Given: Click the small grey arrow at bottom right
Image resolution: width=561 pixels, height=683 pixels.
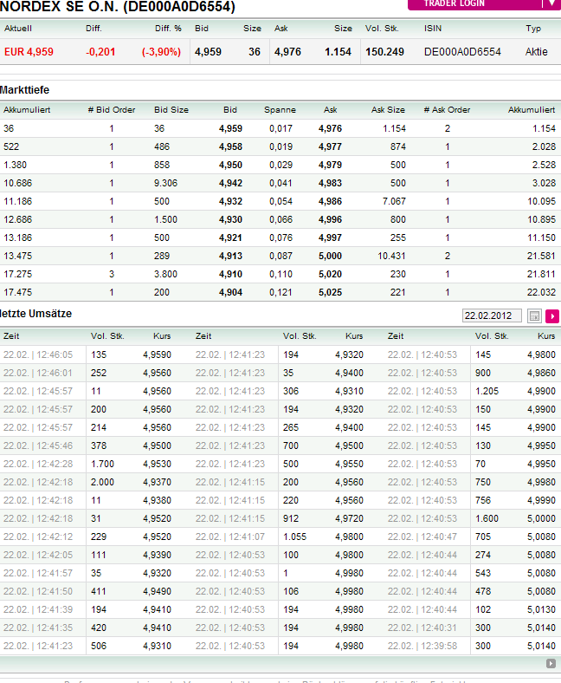Looking at the screenshot, I should tap(551, 663).
